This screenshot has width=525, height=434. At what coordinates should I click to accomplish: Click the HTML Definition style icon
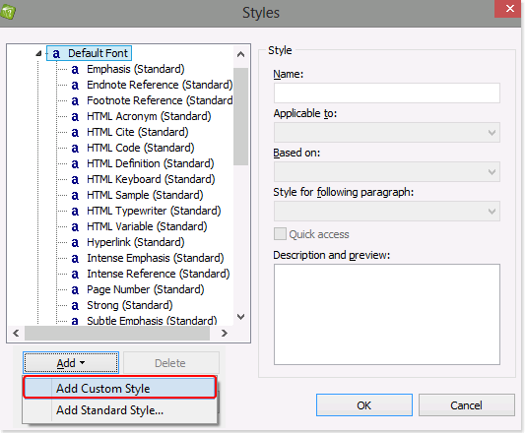pyautogui.click(x=75, y=164)
